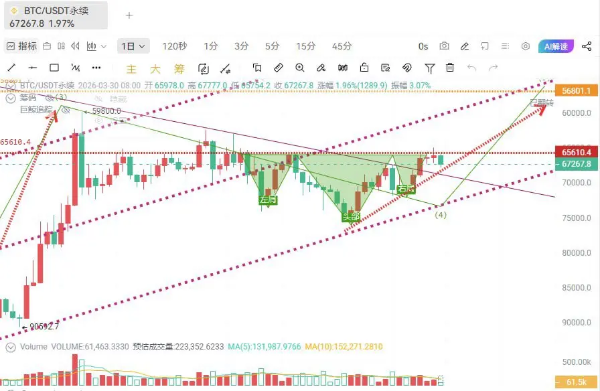This screenshot has height=391, width=600.
Task: Click the line settings gear icon
Action: 226,69
